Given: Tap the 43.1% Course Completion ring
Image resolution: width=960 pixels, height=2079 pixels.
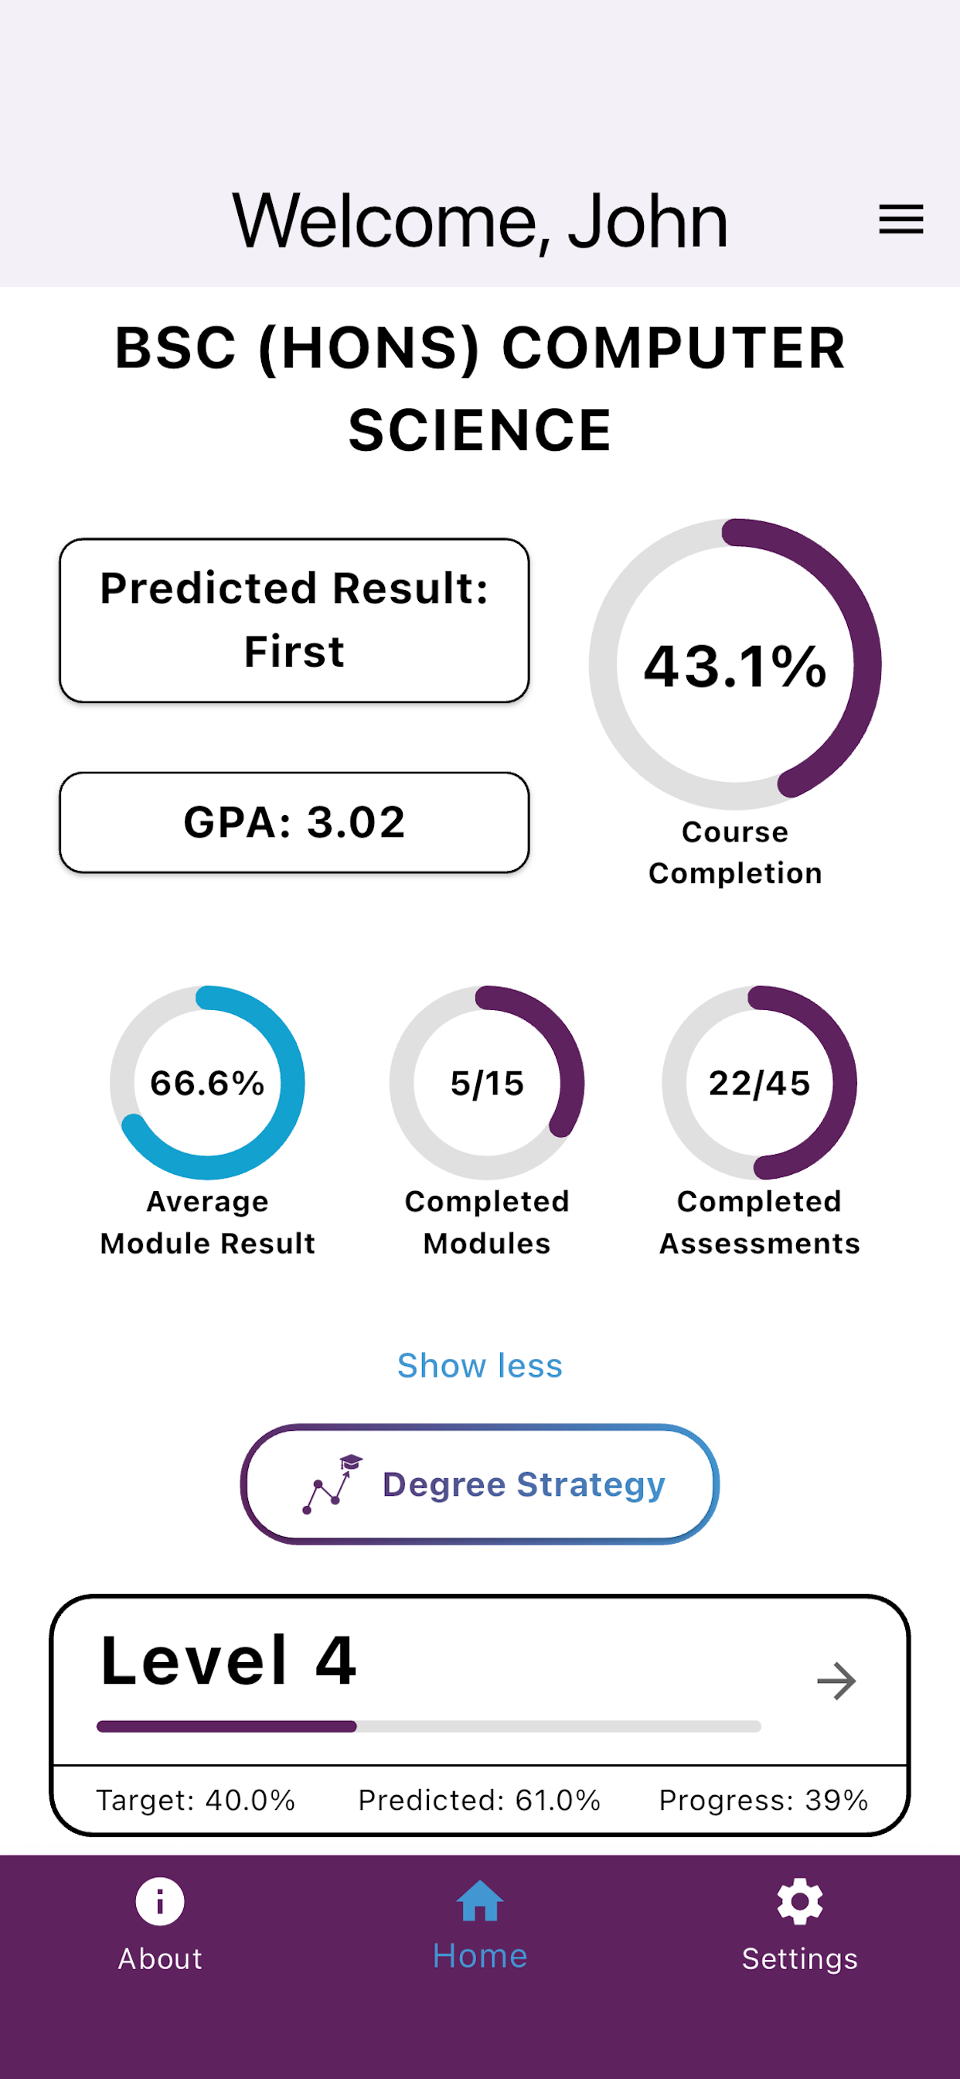Looking at the screenshot, I should 735,664.
